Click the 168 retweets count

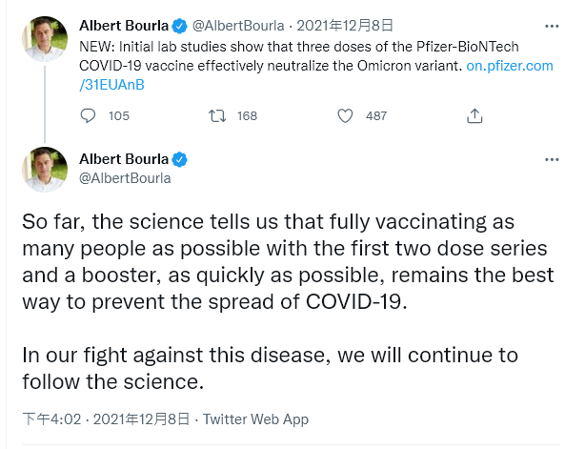coord(247,115)
